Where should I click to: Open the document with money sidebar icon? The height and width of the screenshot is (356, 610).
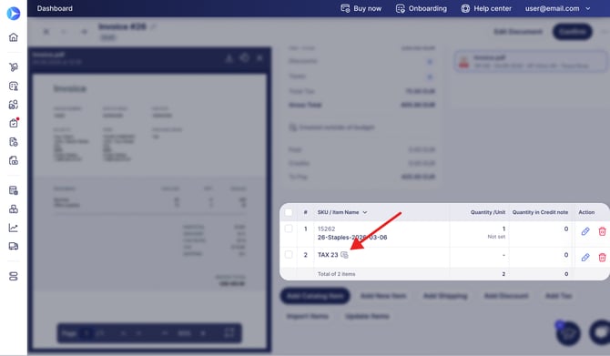coord(14,160)
